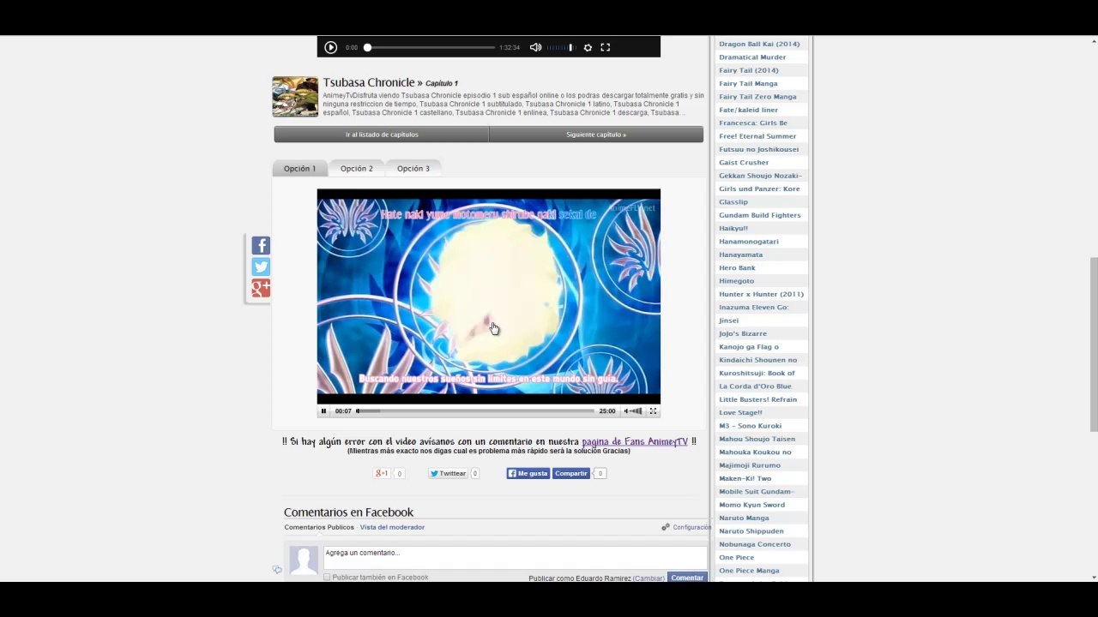Open 'Fairy Tail Zero Manga' in sidebar
The image size is (1098, 617).
[757, 97]
